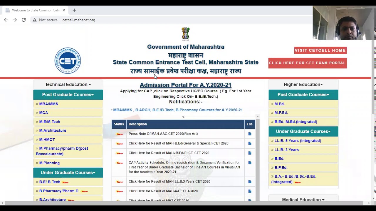Image resolution: width=376 pixels, height=211 pixels.
Task: Expand the Medical Education dropdown
Action: click(x=303, y=200)
